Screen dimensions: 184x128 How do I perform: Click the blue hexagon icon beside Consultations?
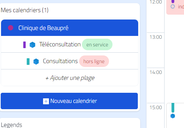(36, 61)
